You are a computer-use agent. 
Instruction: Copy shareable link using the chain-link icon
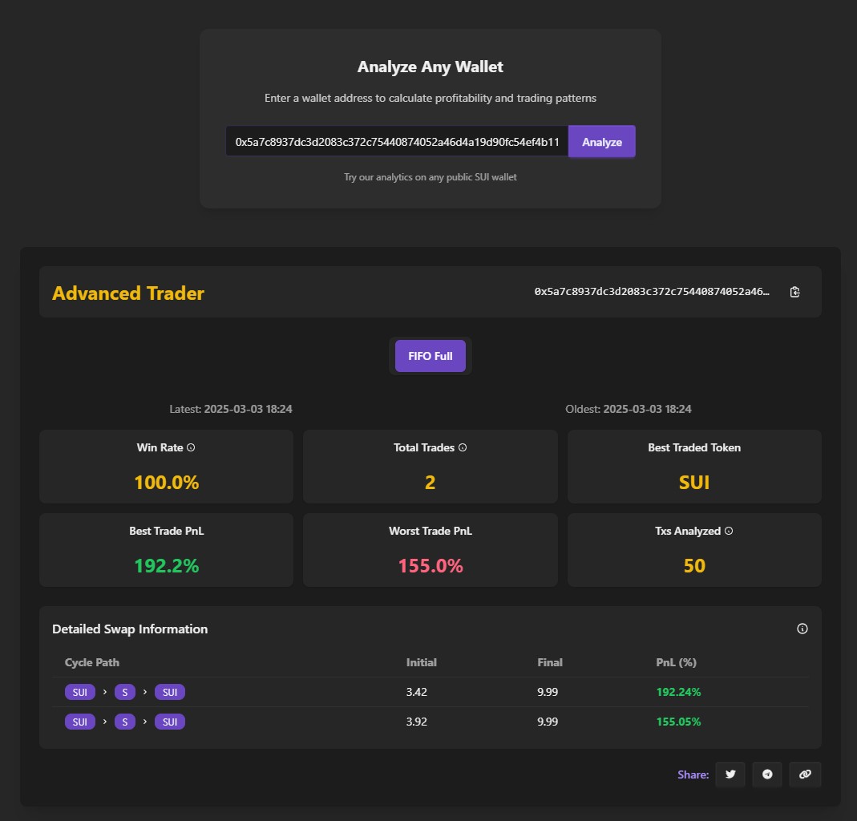805,774
